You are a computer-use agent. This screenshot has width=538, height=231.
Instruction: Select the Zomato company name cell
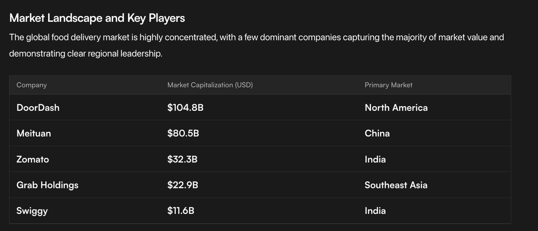pyautogui.click(x=33, y=159)
